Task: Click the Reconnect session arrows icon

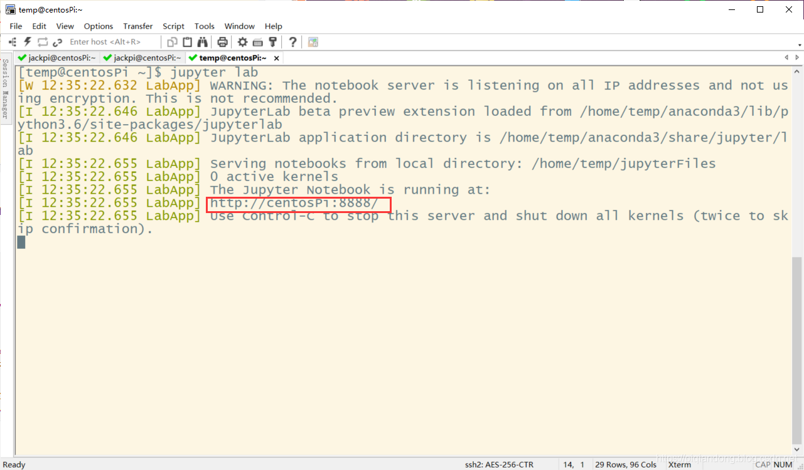Action: point(43,42)
